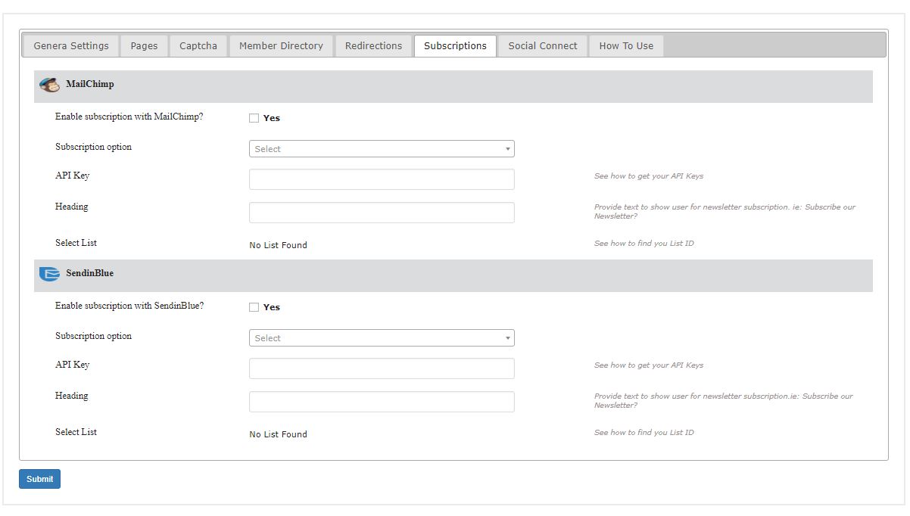Click 'Enable subscription with MailChimp?' label
Image resolution: width=910 pixels, height=516 pixels.
129,117
